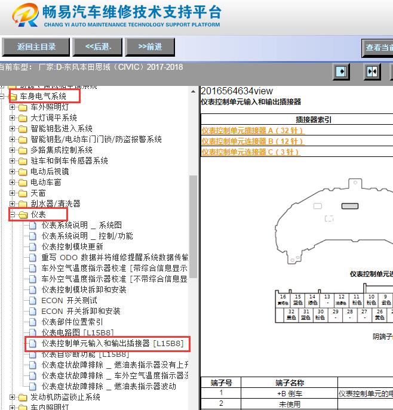Click tree scrollbar up arrow
The height and width of the screenshot is (410, 393).
[193, 91]
